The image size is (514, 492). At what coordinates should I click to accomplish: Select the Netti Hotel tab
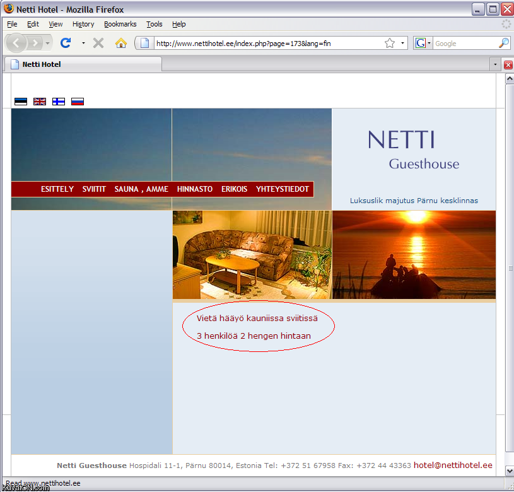click(x=82, y=64)
